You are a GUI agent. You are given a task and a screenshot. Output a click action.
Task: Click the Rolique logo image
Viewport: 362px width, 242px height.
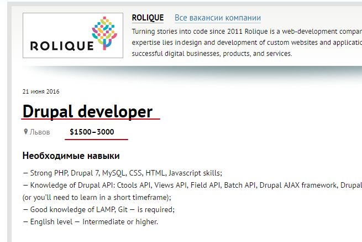coord(73,35)
